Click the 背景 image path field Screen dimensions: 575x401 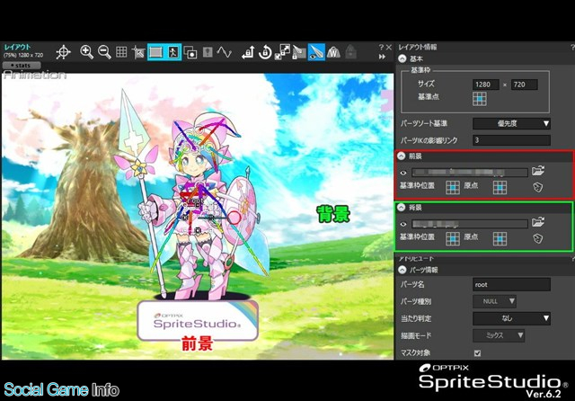470,224
